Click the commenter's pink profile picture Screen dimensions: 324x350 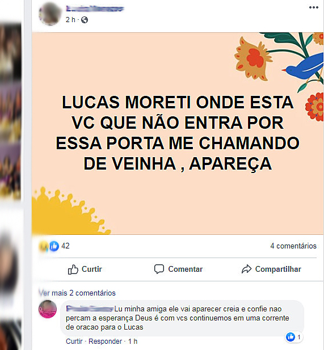point(48,309)
